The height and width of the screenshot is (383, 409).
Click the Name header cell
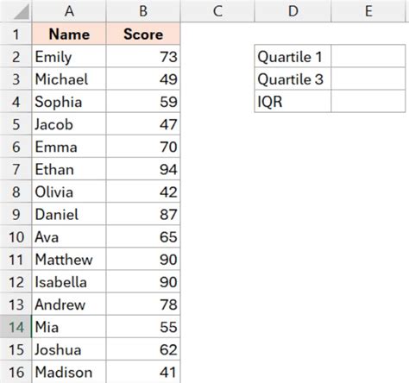coord(69,34)
